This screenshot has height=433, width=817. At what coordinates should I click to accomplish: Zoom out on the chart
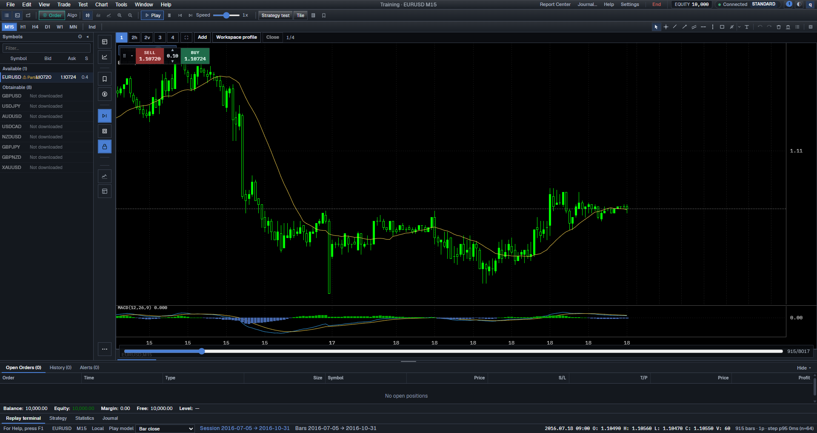pos(130,15)
